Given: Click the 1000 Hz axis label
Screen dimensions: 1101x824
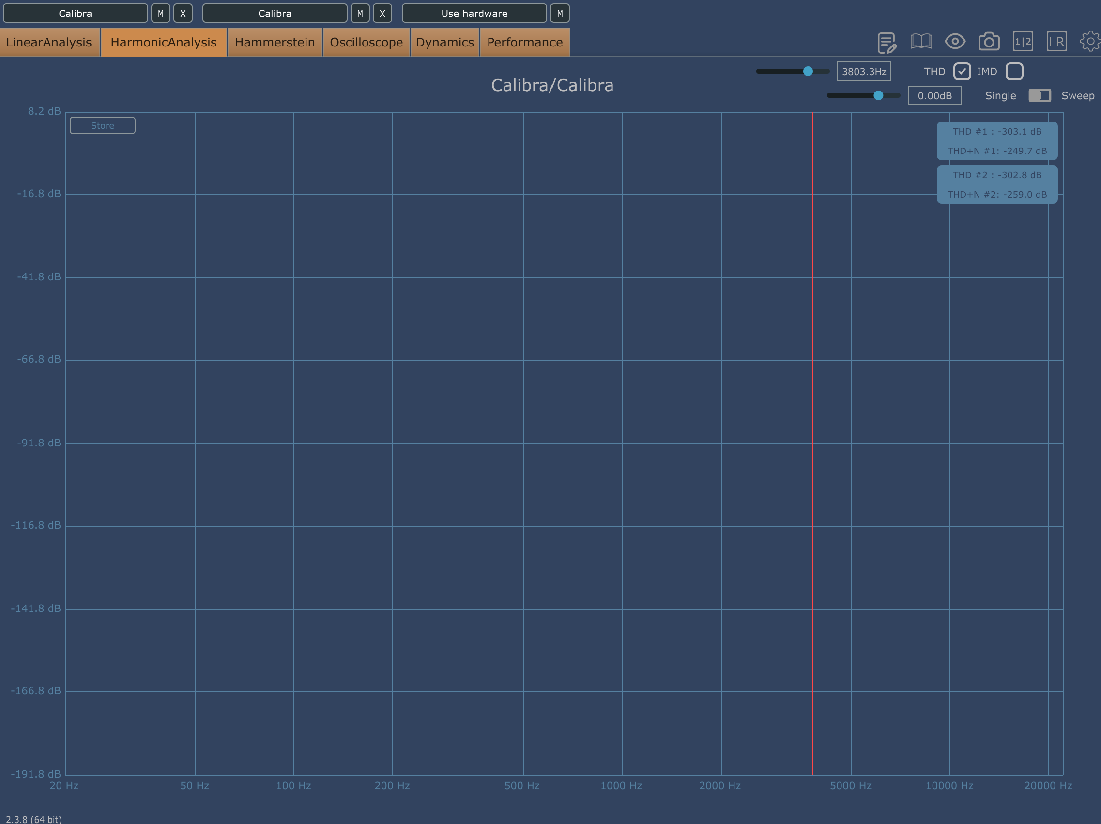Looking at the screenshot, I should point(621,786).
